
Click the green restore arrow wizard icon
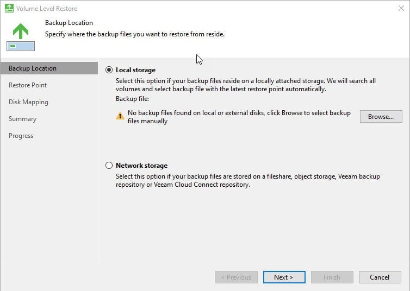click(x=21, y=31)
